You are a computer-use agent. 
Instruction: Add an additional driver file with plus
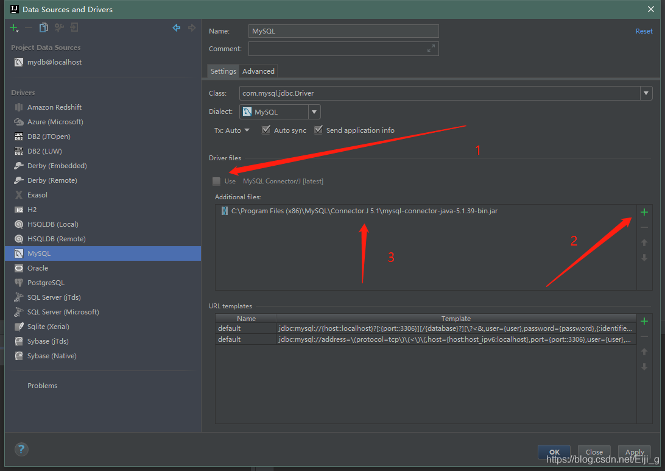[644, 212]
